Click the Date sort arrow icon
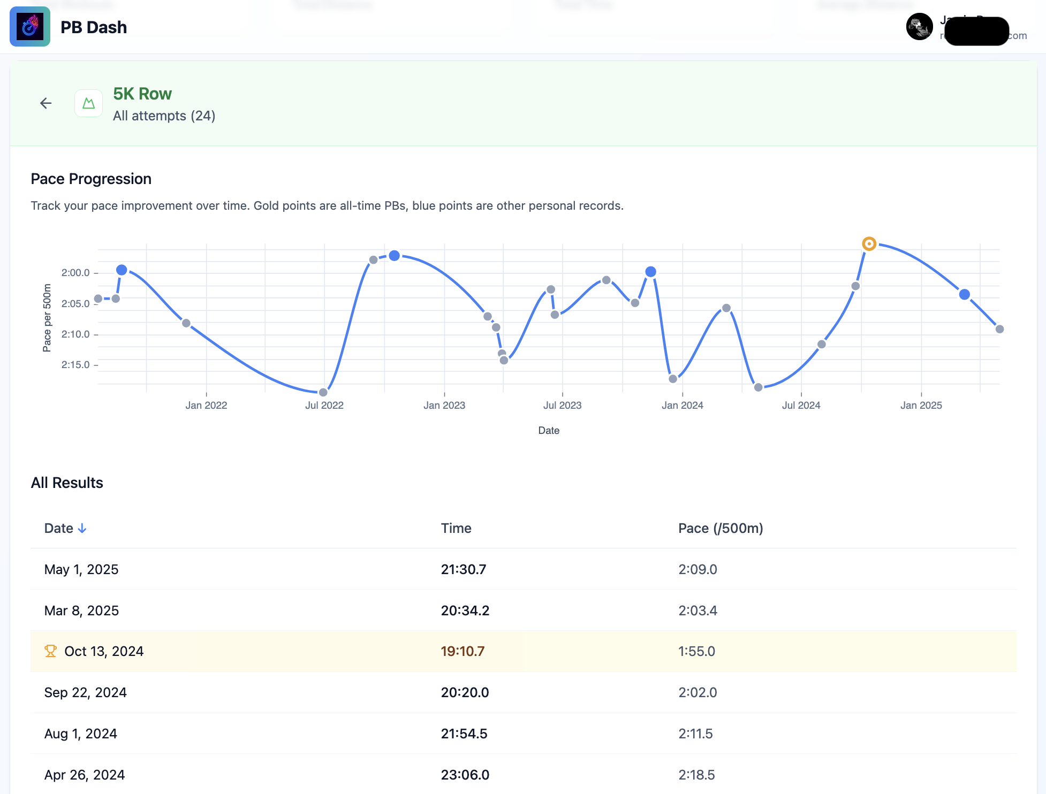Viewport: 1046px width, 794px height. (x=82, y=529)
